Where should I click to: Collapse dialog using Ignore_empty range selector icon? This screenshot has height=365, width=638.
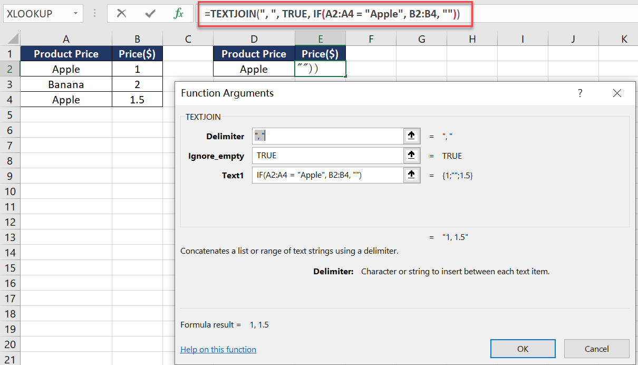[411, 155]
